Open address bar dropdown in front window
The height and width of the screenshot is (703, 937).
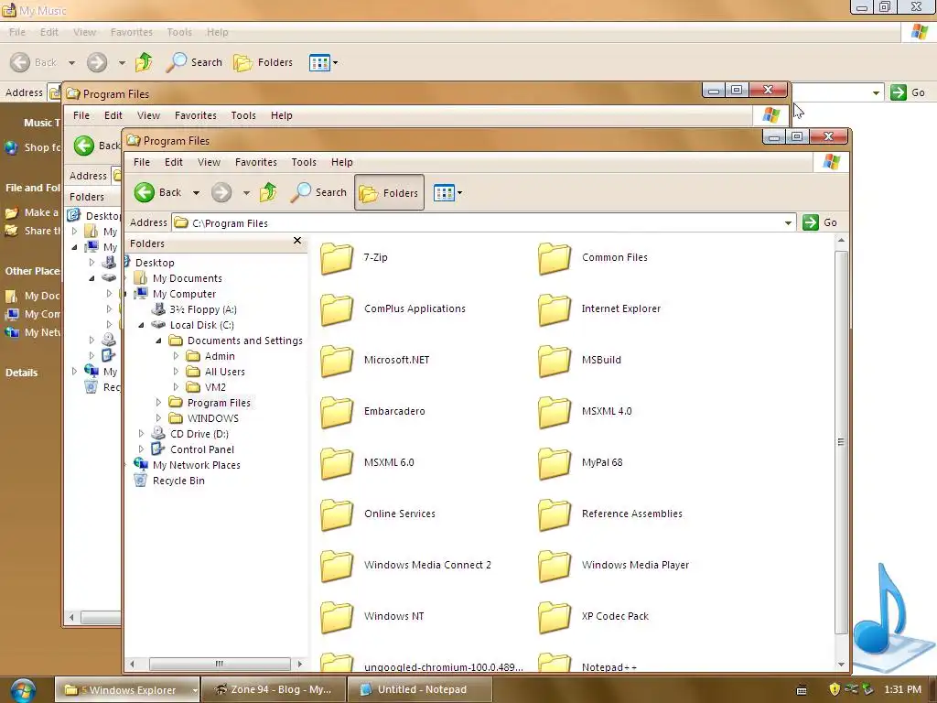pos(788,223)
